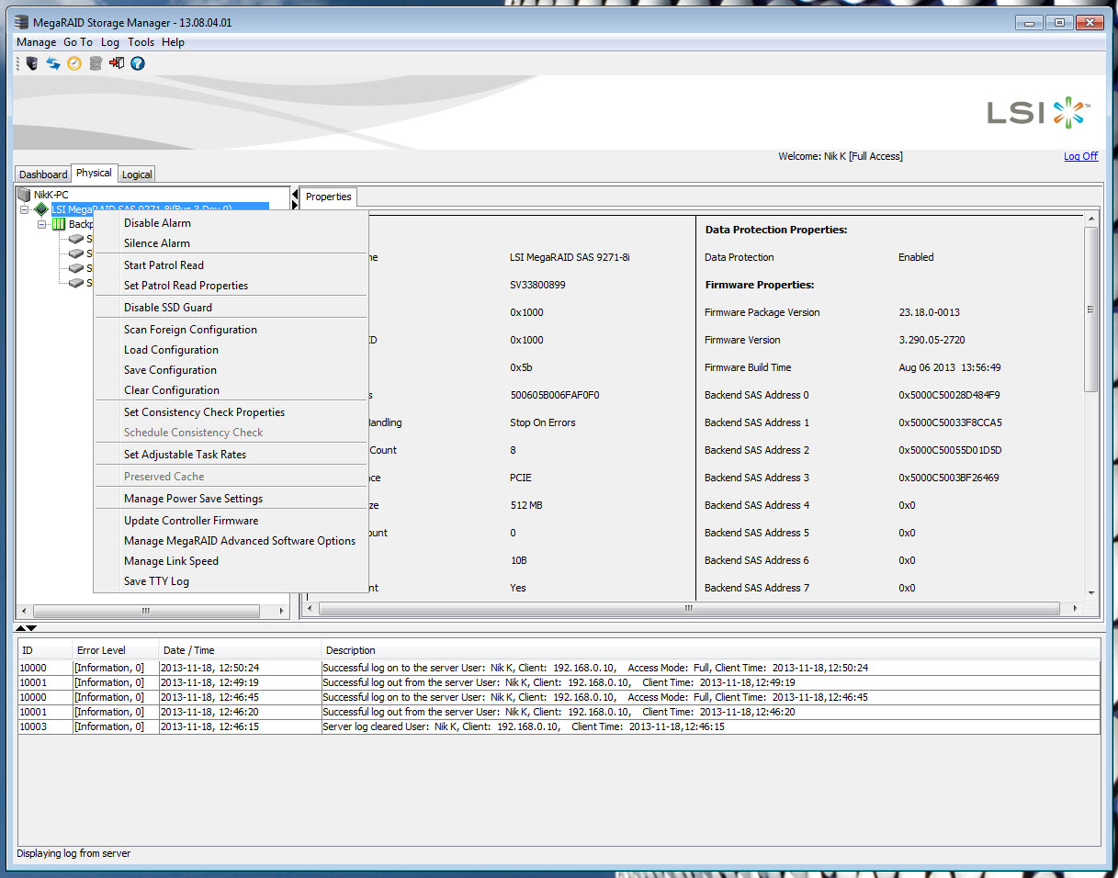Image resolution: width=1118 pixels, height=878 pixels.
Task: Click the left-pointing pane collapse arrow
Action: point(295,195)
